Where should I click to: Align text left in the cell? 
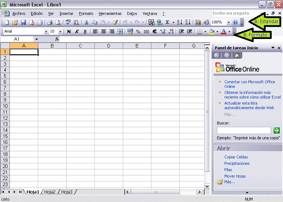pos(95,32)
